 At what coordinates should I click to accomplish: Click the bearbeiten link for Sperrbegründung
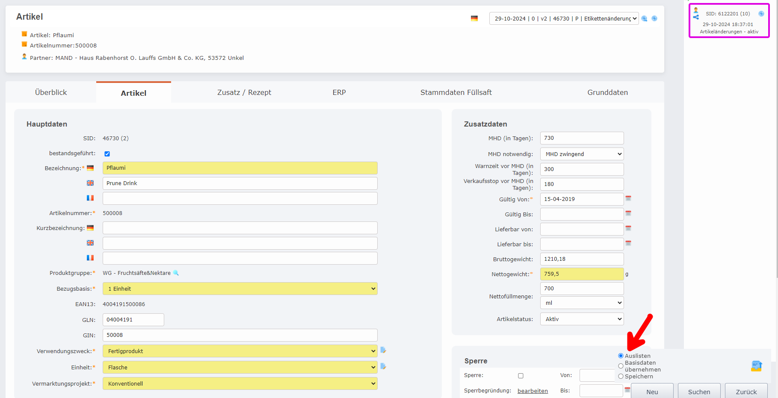(x=532, y=391)
